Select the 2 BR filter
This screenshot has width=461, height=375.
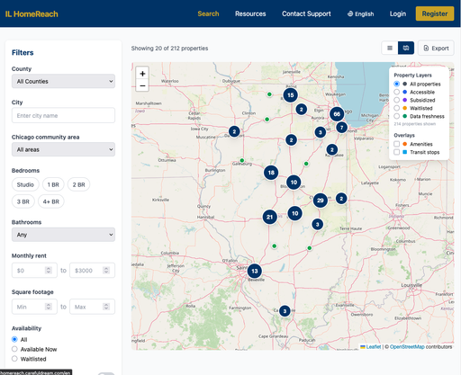coord(78,184)
